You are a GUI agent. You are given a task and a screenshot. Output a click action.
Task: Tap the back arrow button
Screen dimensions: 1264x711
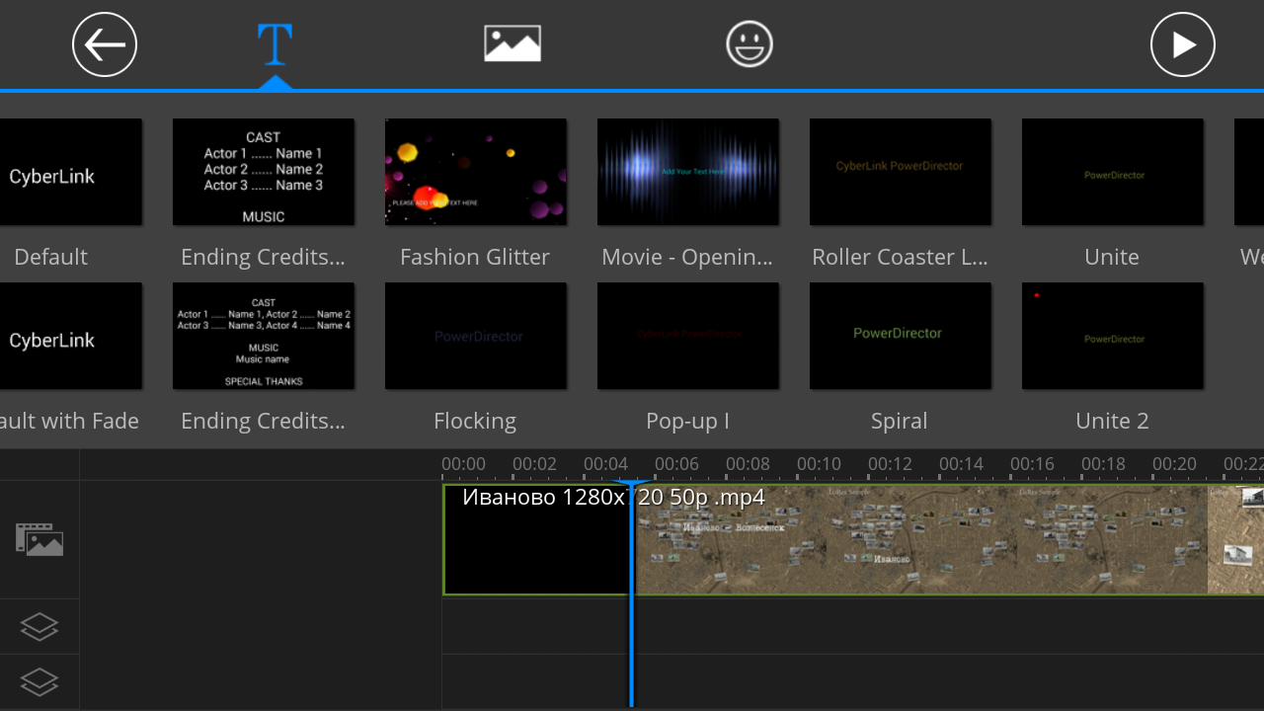coord(105,44)
